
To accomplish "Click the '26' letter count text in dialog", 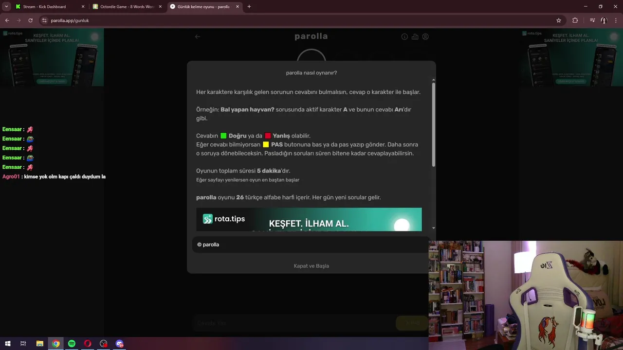I will (239, 197).
